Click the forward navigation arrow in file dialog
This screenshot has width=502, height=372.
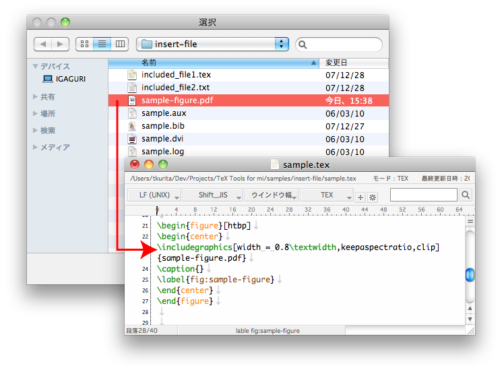pos(61,44)
